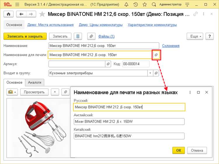Open the camera image add dropdown
219x164 pixels.
tap(12, 92)
